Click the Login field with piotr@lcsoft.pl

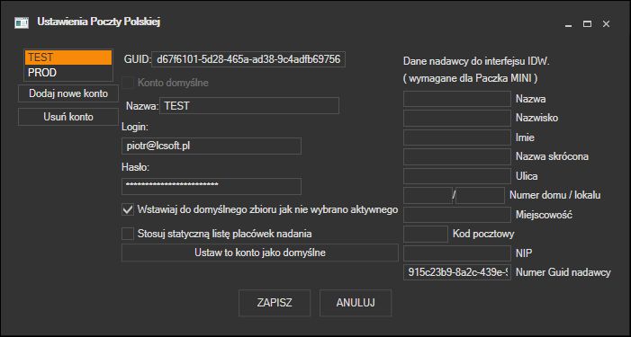[212, 146]
